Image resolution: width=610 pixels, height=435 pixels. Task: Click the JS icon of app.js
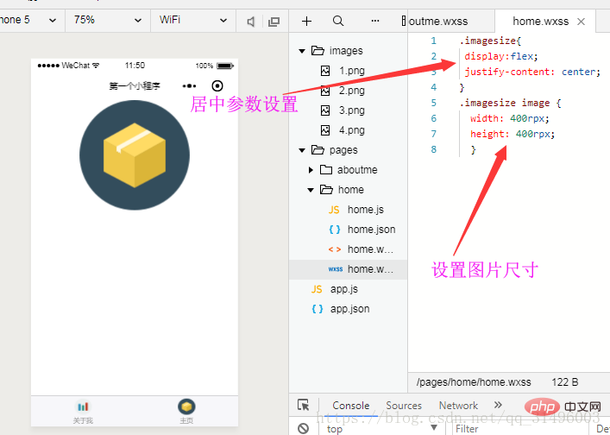point(317,289)
